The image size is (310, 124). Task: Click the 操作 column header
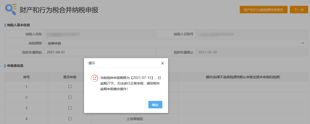[243, 77]
